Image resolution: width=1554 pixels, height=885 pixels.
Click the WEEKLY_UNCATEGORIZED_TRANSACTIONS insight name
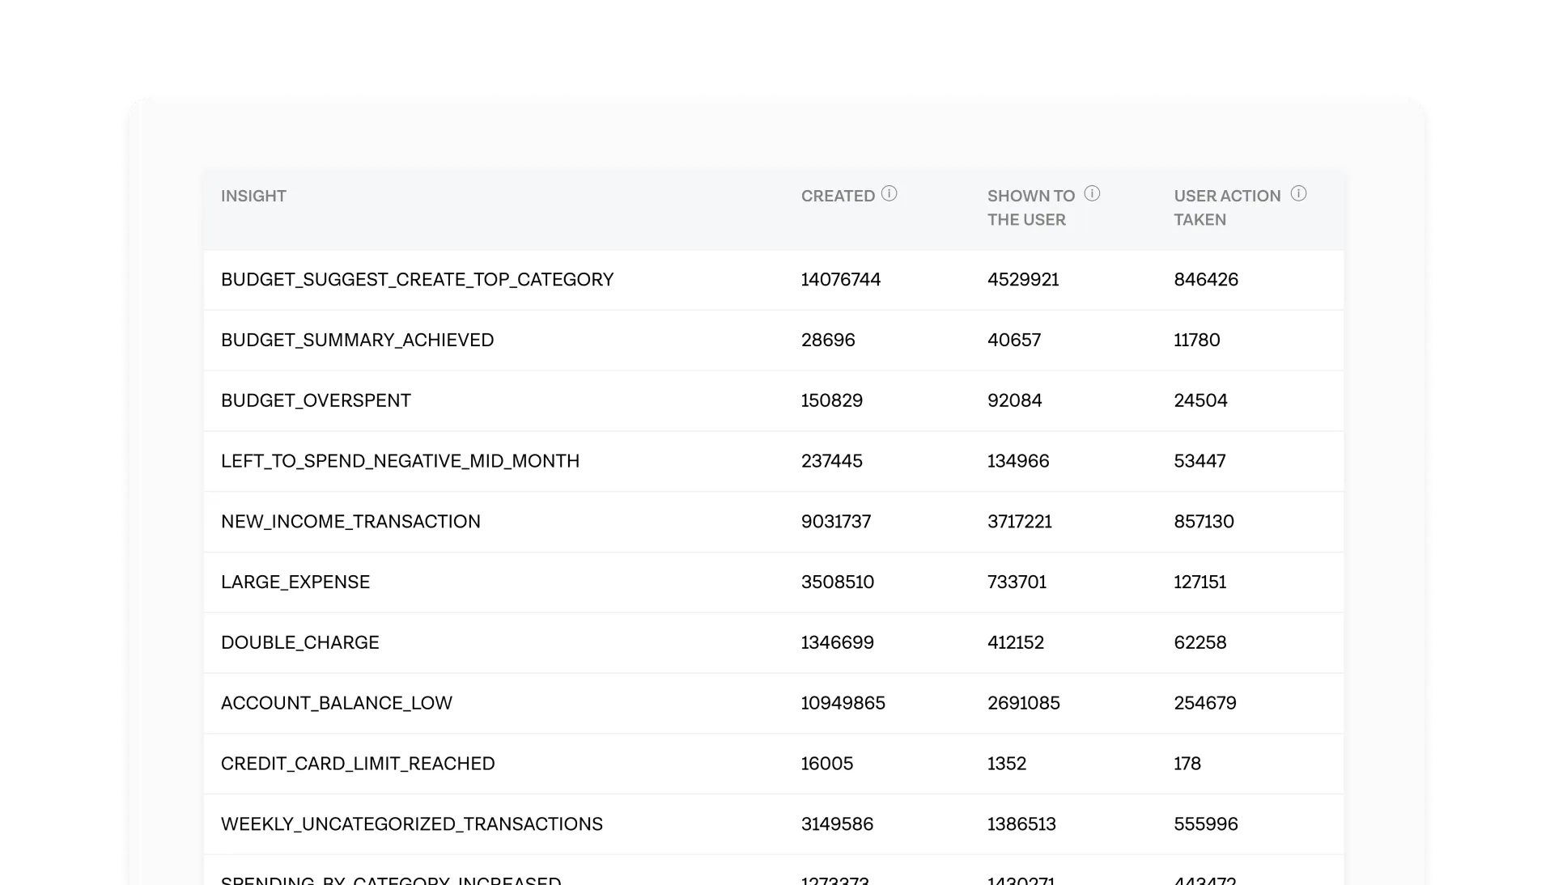click(x=411, y=824)
